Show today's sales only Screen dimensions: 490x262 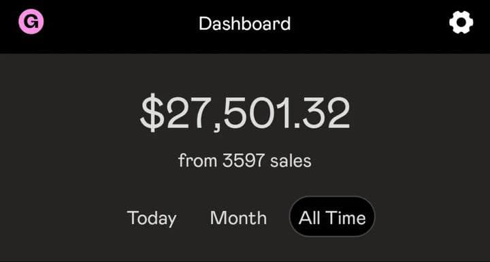click(152, 218)
